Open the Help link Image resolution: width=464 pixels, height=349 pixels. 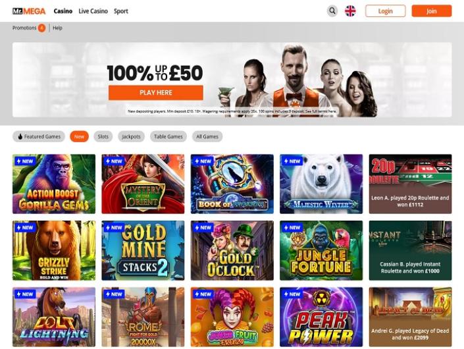point(57,28)
